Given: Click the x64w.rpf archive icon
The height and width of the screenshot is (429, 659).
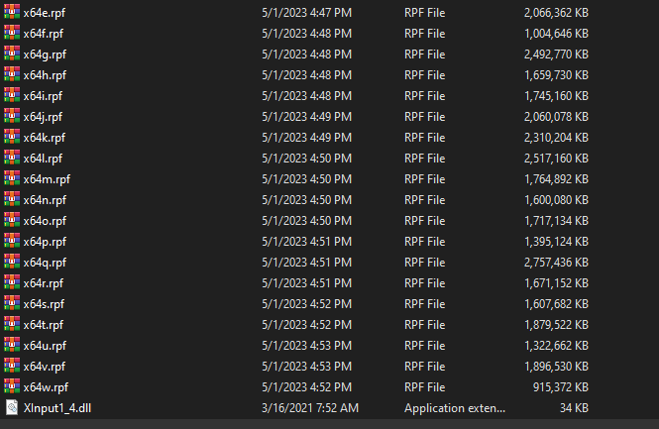Looking at the screenshot, I should (x=11, y=386).
